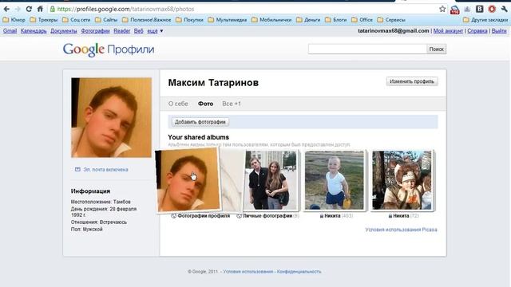The width and height of the screenshot is (511, 287).
Task: Open the Office bookmarks folder
Action: click(362, 20)
